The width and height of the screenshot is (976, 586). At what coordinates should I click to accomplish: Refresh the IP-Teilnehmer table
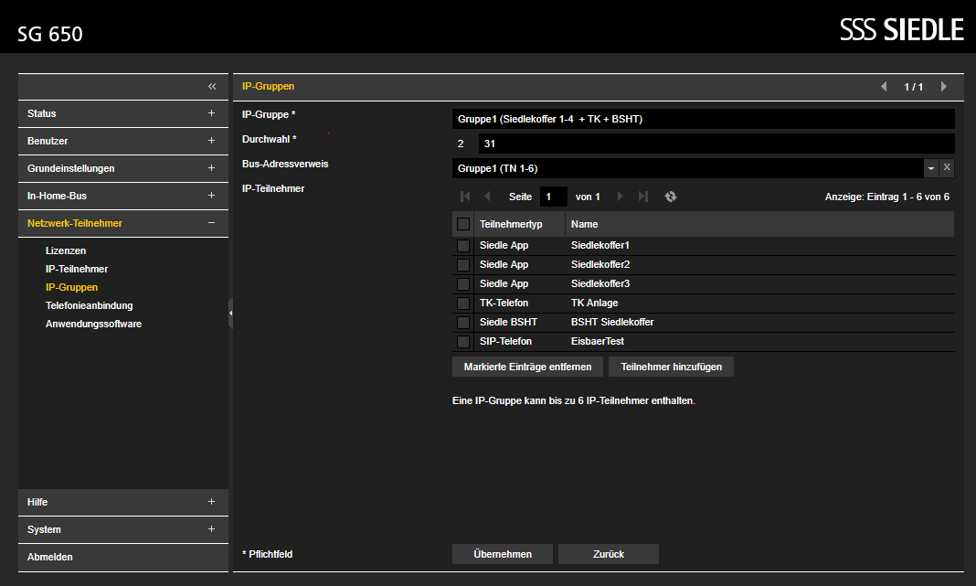pos(671,197)
